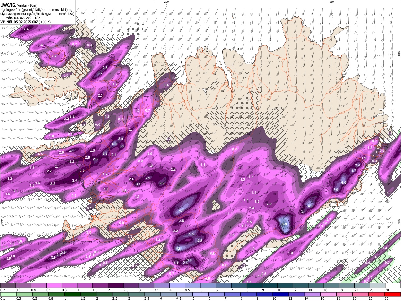
Task: Click the 3.7 precipitation value on the map
Action: [x=354, y=171]
